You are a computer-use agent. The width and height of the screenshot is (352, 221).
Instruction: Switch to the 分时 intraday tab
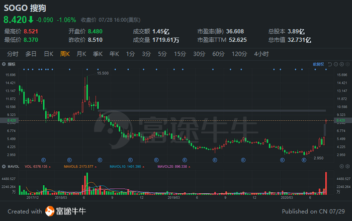point(13,54)
